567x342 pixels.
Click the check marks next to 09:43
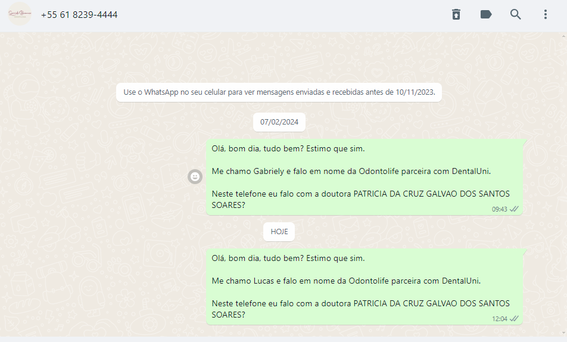pos(514,209)
